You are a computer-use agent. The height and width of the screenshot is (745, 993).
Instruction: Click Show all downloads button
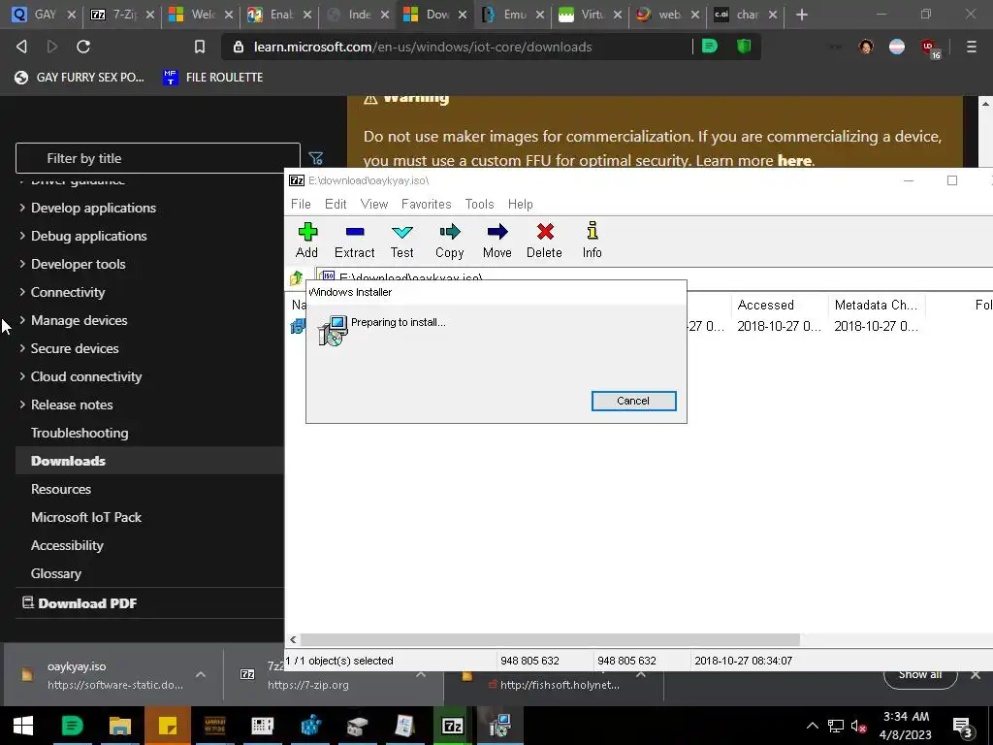pos(920,675)
